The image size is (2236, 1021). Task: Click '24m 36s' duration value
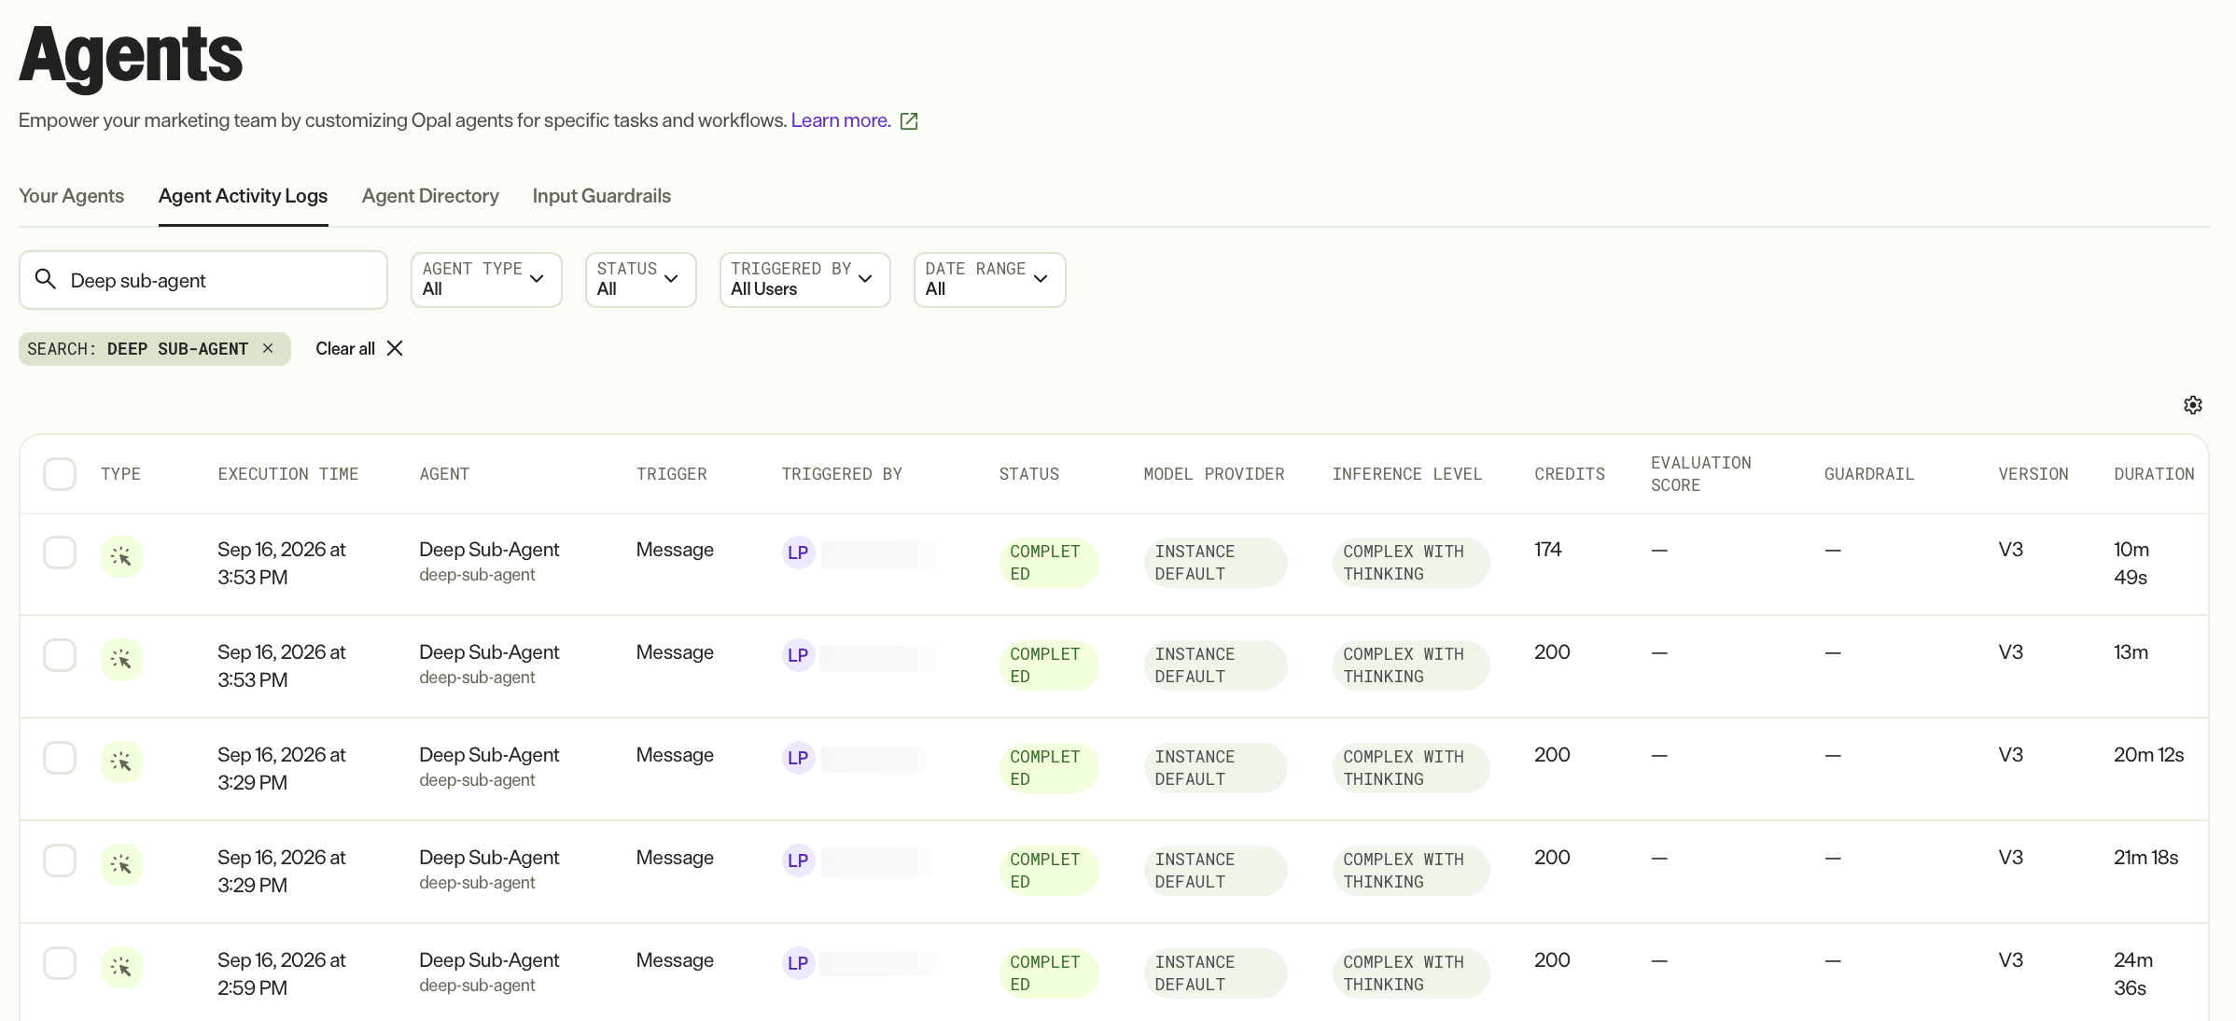click(2133, 973)
